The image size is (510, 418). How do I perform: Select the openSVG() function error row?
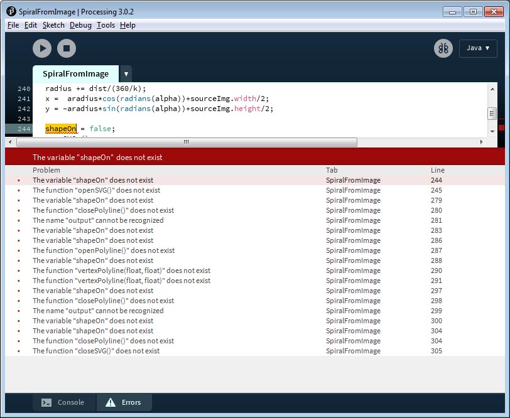[x=255, y=190]
